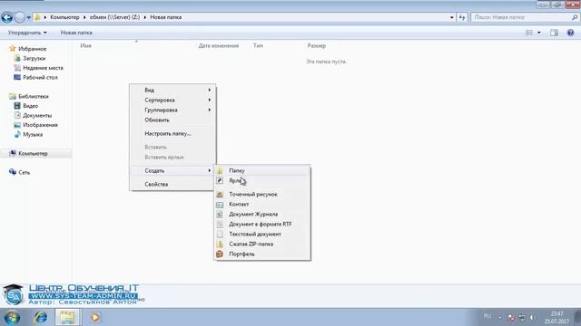Click the Новая папка toolbar button
This screenshot has height=326, width=581.
[76, 33]
